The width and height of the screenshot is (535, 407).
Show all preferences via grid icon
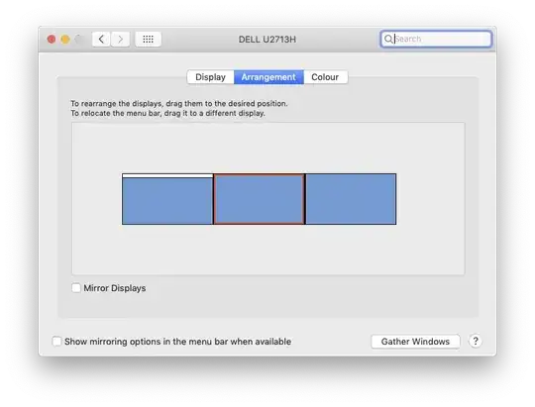click(x=148, y=40)
